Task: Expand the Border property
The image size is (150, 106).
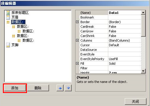Action: [x=77, y=22]
